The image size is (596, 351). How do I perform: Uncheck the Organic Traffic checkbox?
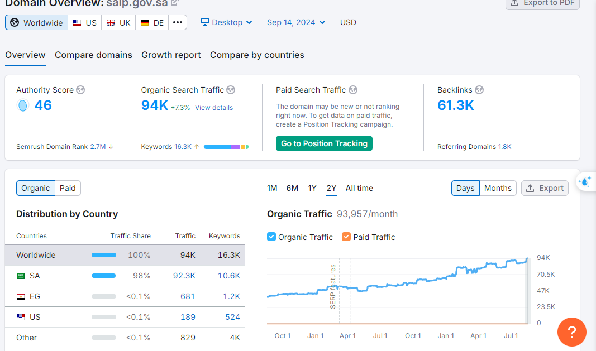[x=271, y=237]
